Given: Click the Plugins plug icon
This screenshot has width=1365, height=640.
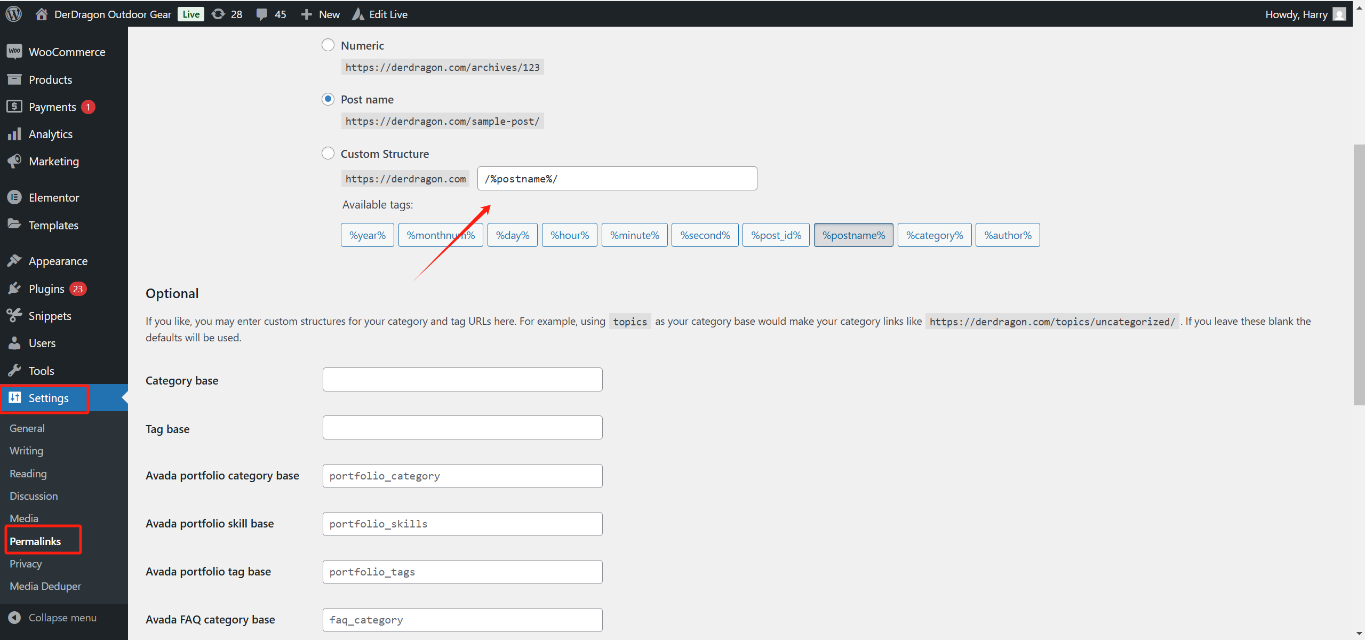Looking at the screenshot, I should point(14,289).
